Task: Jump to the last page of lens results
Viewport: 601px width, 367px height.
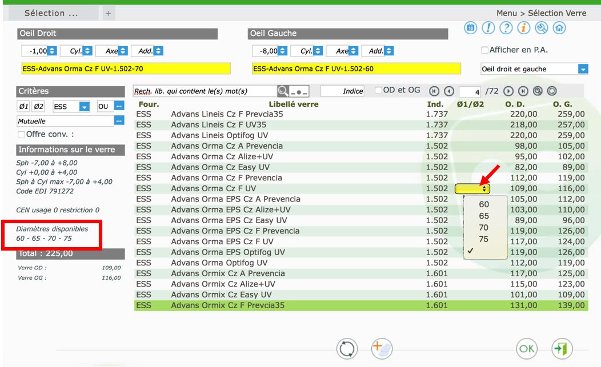Action: tap(523, 91)
